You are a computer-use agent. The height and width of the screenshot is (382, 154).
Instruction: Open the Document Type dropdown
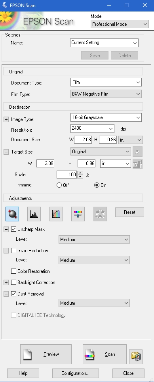pos(106,82)
